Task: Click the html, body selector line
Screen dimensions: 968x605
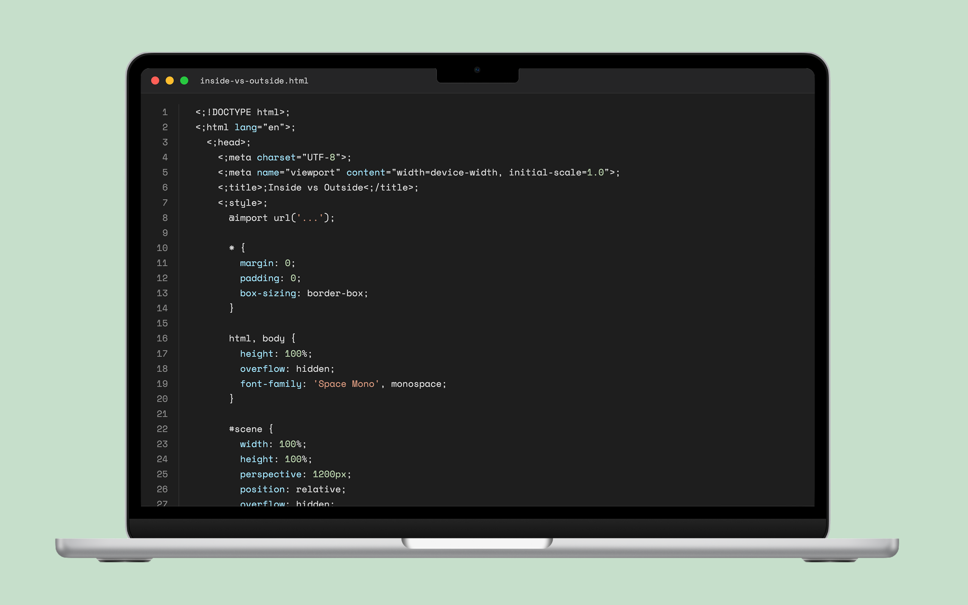Action: coord(262,338)
